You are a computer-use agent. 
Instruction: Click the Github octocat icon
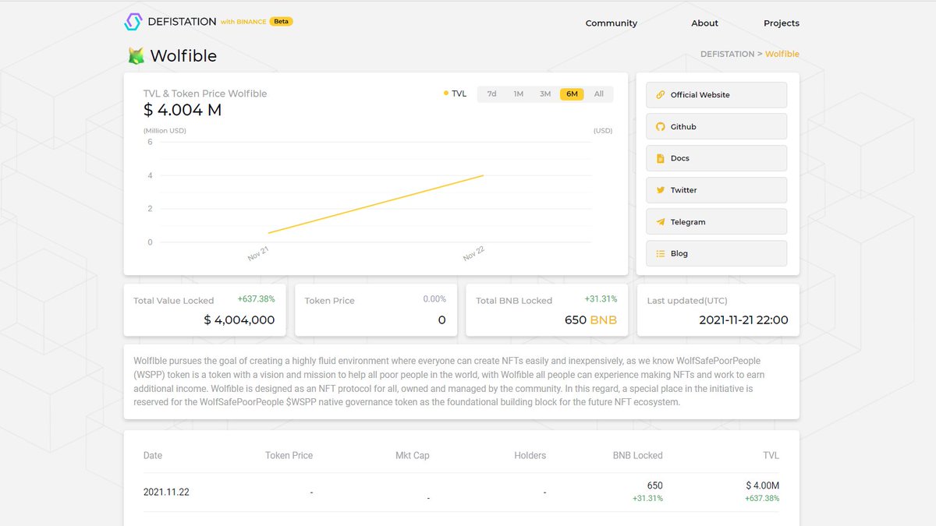pos(660,126)
